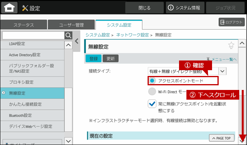The height and width of the screenshot is (145, 247).
Task: Click the content pane down arrow
Action: [x=242, y=141]
